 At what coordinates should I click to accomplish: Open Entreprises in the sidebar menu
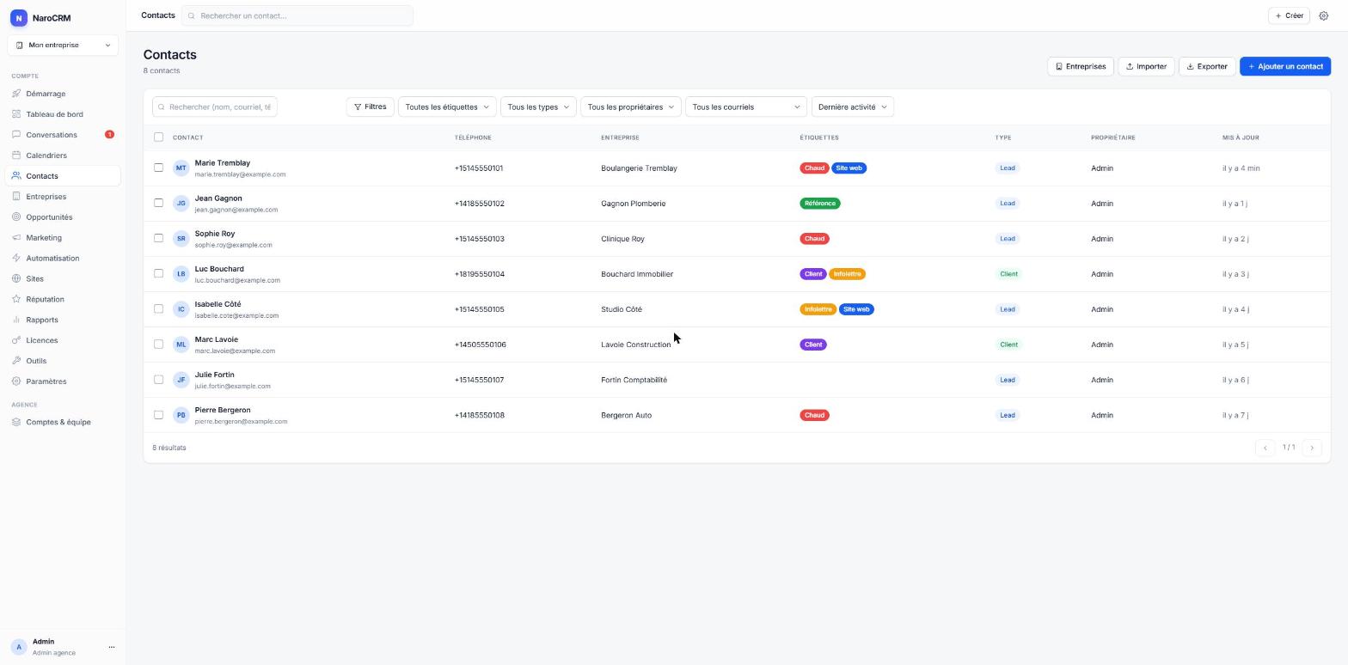click(x=63, y=197)
